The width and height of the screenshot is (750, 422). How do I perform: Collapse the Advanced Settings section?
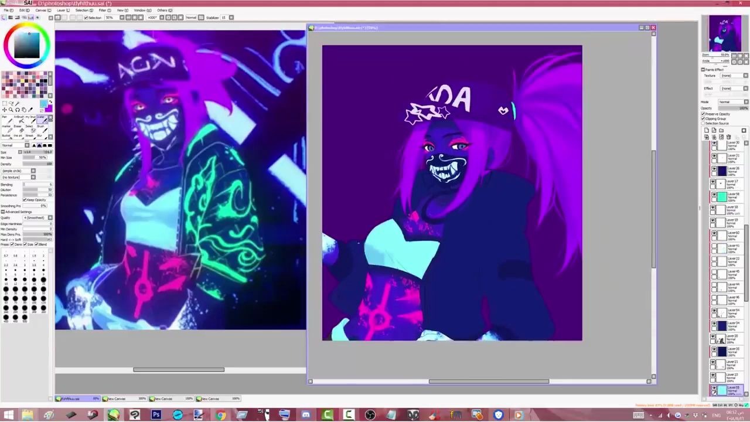[2, 212]
